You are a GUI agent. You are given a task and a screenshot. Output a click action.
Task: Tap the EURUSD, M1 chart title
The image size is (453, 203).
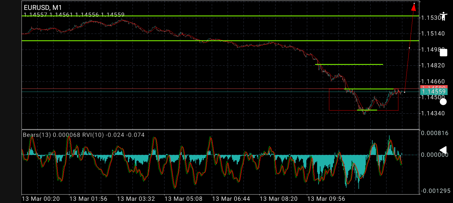coord(43,8)
